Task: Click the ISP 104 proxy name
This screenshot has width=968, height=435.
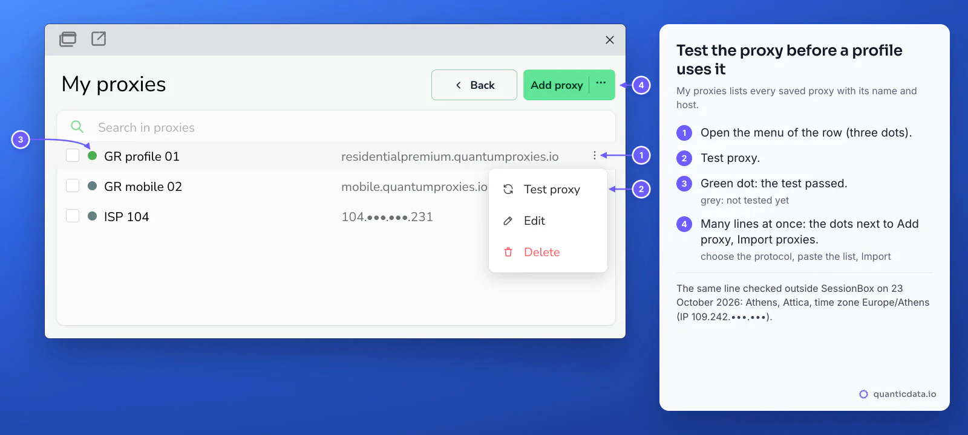Action: [126, 217]
